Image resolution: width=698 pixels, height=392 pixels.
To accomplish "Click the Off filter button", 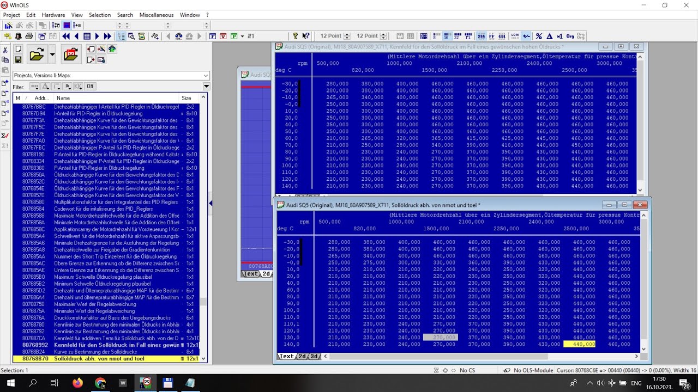I will pos(90,86).
